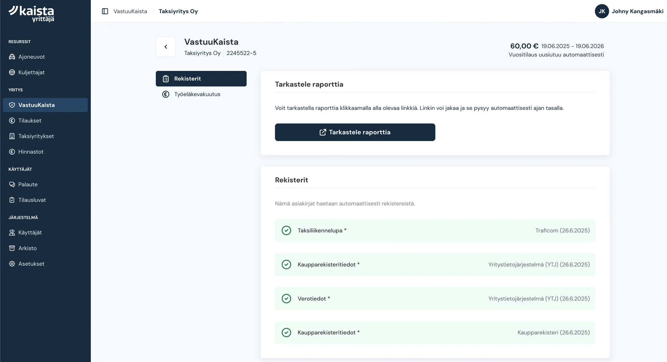Viewport: 667px width, 362px height.
Task: Click the VastuuKaista breadcrumb link
Action: pos(130,11)
